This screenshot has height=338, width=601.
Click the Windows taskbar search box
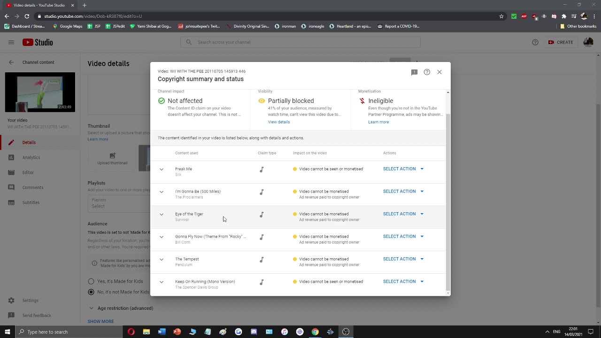pyautogui.click(x=69, y=332)
